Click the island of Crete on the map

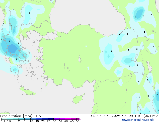[x=28, y=91]
